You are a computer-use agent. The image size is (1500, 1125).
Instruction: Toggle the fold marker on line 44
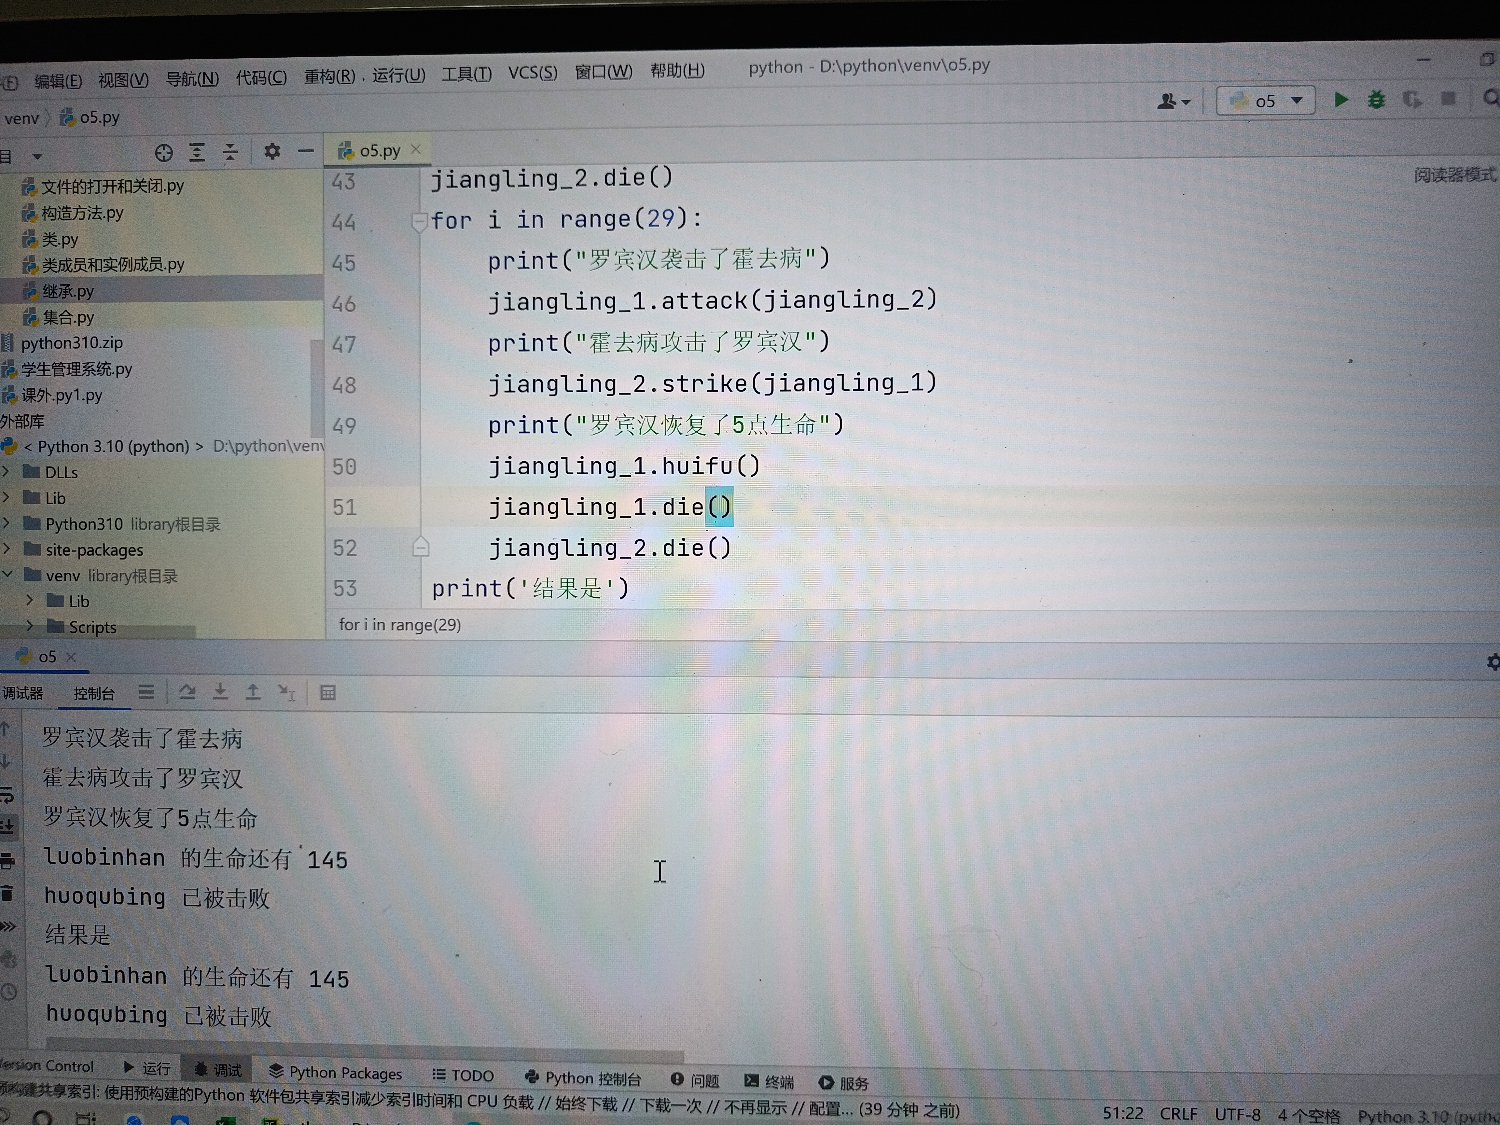419,221
